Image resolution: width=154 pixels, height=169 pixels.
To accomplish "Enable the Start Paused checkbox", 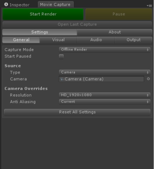I will pos(61,56).
